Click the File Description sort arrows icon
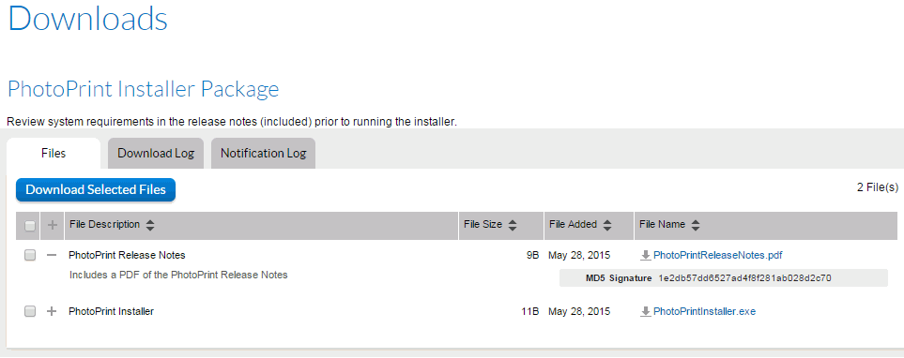Viewport: 904px width, 358px height. click(150, 226)
